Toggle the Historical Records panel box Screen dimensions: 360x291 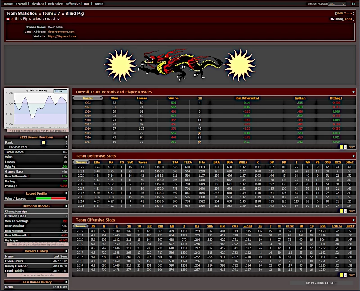[x=66, y=206]
